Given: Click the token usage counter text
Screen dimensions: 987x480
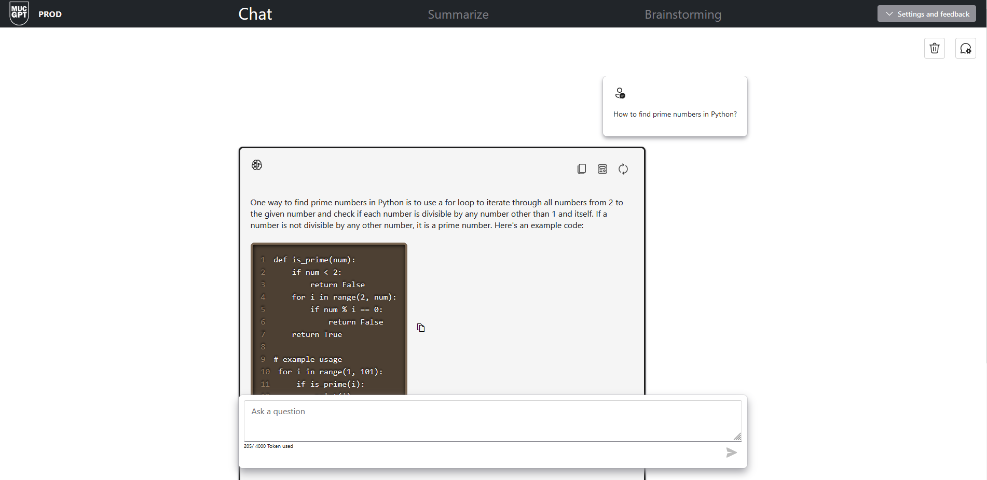Looking at the screenshot, I should (268, 446).
